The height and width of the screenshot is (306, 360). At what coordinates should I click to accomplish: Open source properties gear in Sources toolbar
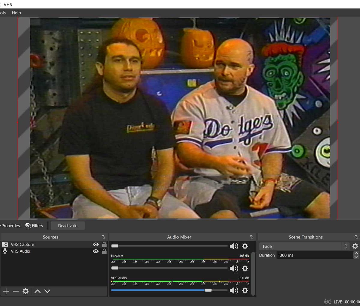coord(26,291)
